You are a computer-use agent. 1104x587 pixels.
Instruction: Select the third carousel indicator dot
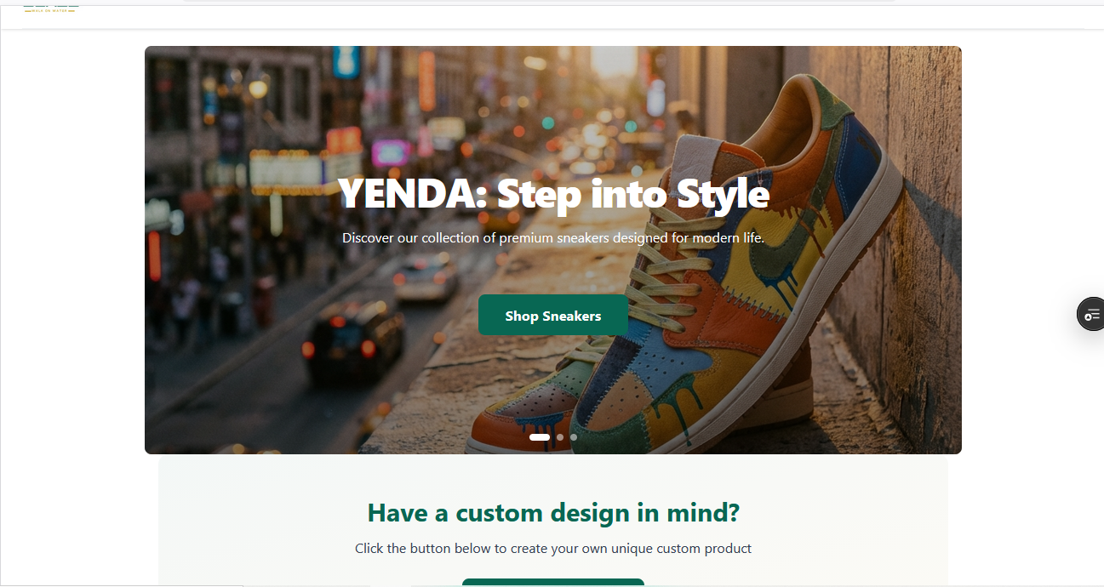[573, 437]
